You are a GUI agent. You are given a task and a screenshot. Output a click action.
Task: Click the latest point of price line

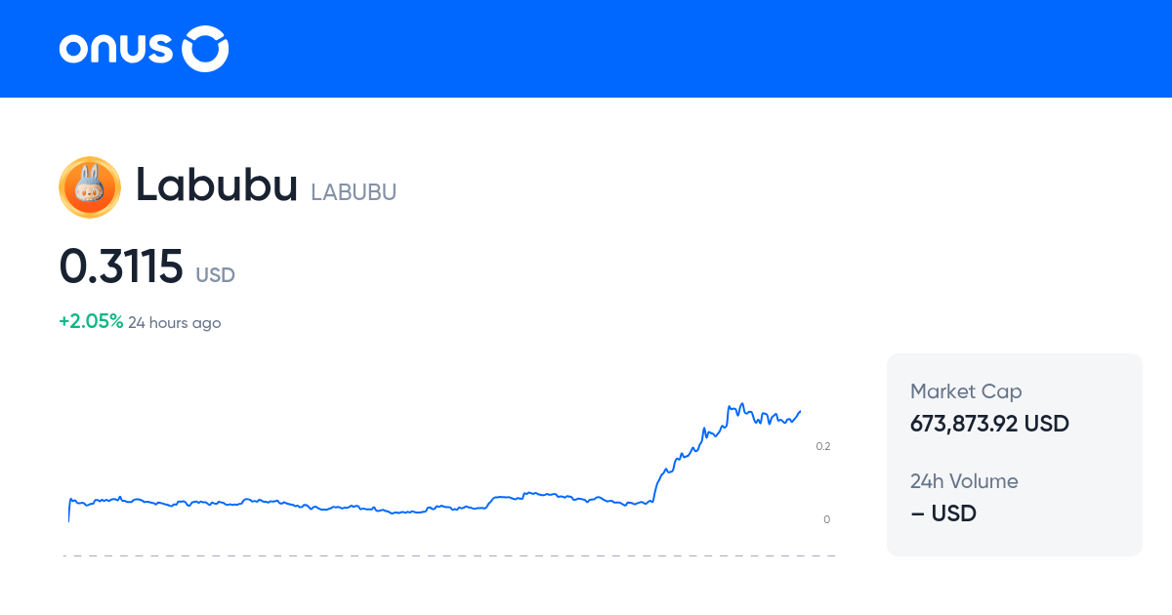(x=800, y=411)
